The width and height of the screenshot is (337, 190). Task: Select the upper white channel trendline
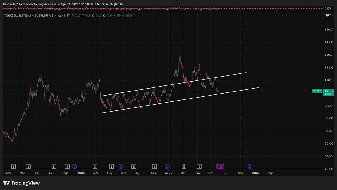click(173, 84)
